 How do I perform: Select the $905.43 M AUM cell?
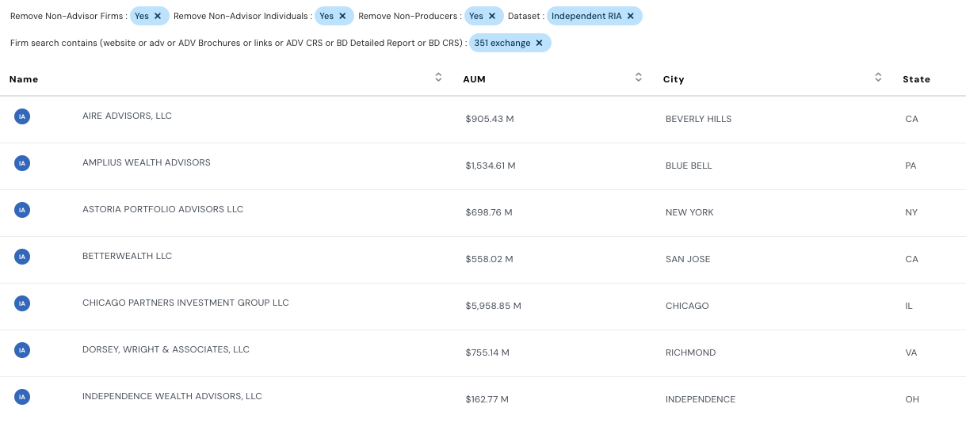[x=490, y=119]
